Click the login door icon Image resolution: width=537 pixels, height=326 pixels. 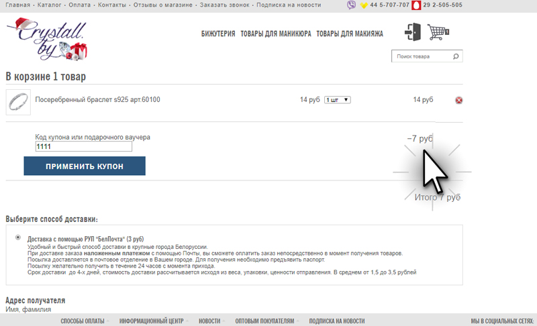[x=412, y=32]
